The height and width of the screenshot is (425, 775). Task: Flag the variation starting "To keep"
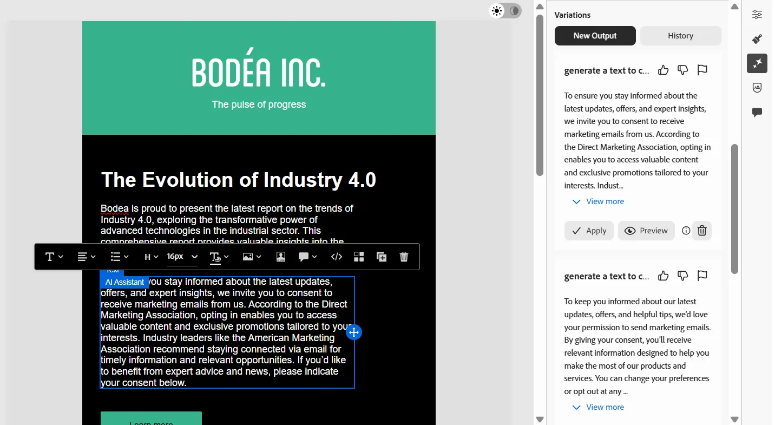(x=702, y=276)
